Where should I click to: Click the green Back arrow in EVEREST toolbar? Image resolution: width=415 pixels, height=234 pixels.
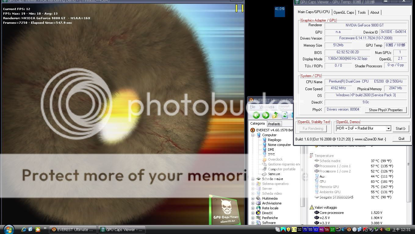click(x=256, y=115)
